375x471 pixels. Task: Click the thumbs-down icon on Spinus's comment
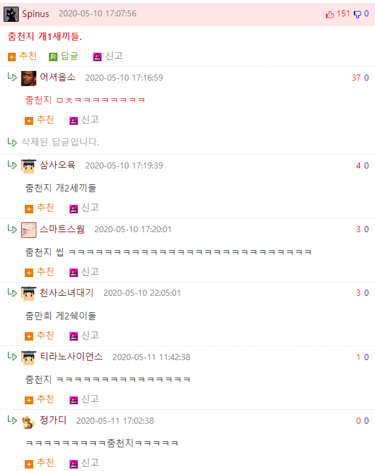tap(357, 14)
